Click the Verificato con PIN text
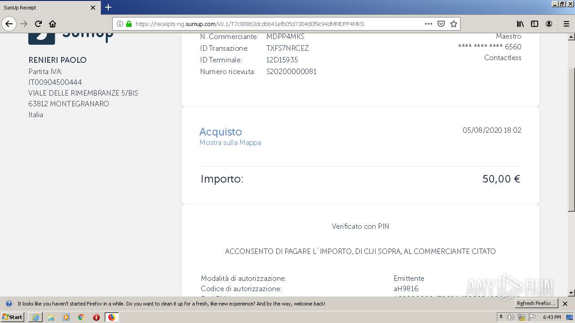 [x=360, y=227]
